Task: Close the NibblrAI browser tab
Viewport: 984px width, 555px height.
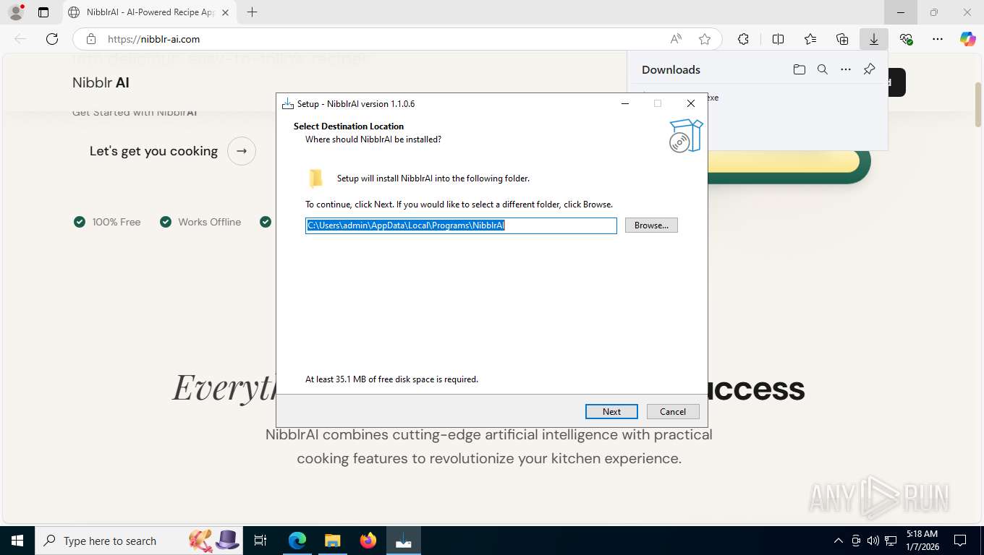Action: [225, 12]
